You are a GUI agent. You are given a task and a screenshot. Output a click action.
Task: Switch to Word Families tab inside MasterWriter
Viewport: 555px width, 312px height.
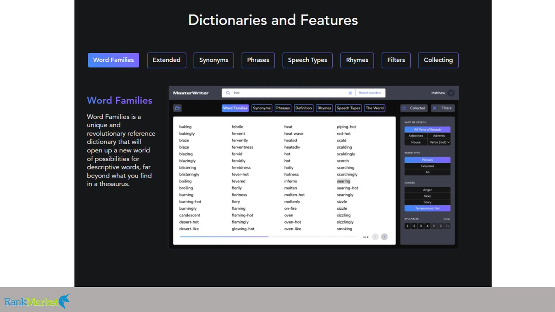tap(235, 108)
